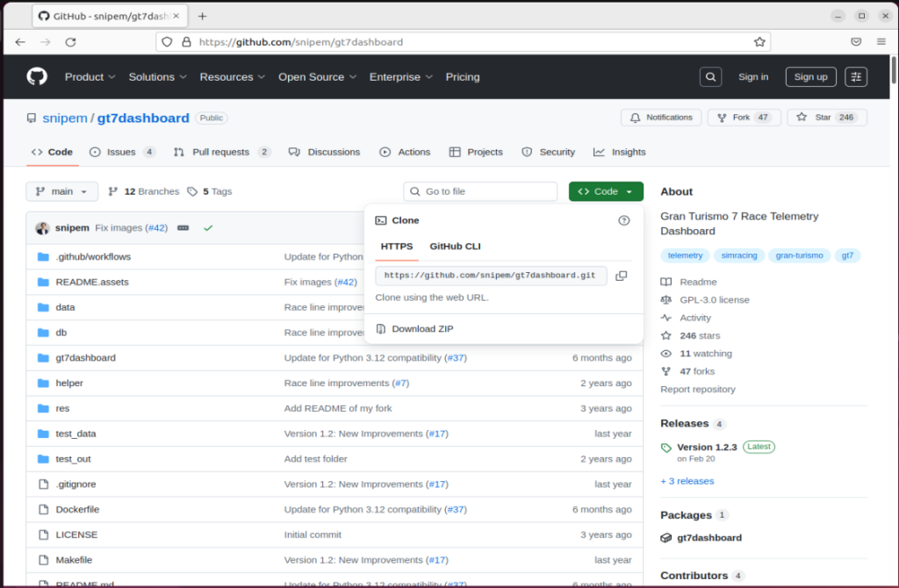Open the snipem owner profile link
This screenshot has height=588, width=899.
tap(65, 118)
